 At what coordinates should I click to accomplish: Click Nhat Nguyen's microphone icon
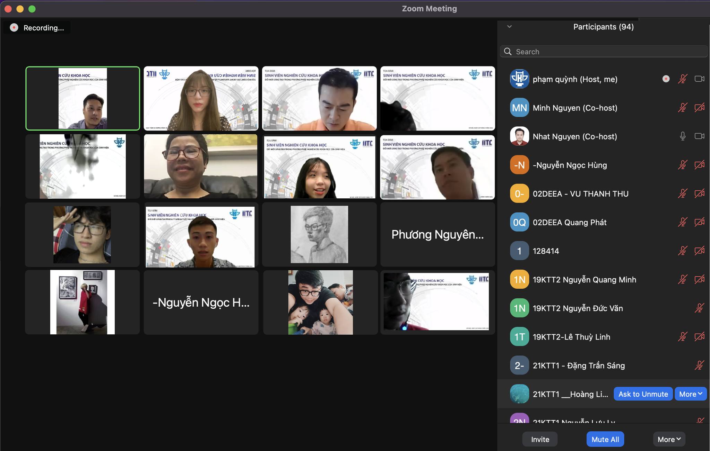pos(682,136)
